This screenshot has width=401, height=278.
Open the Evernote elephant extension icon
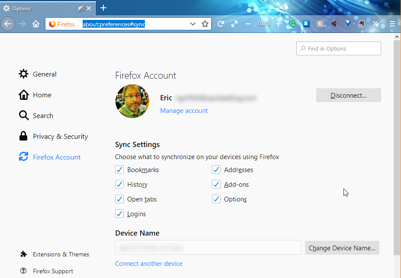pyautogui.click(x=361, y=24)
